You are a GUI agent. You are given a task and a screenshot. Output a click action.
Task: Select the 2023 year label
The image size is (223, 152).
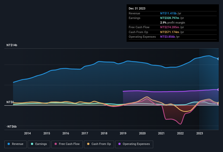coord(199,133)
